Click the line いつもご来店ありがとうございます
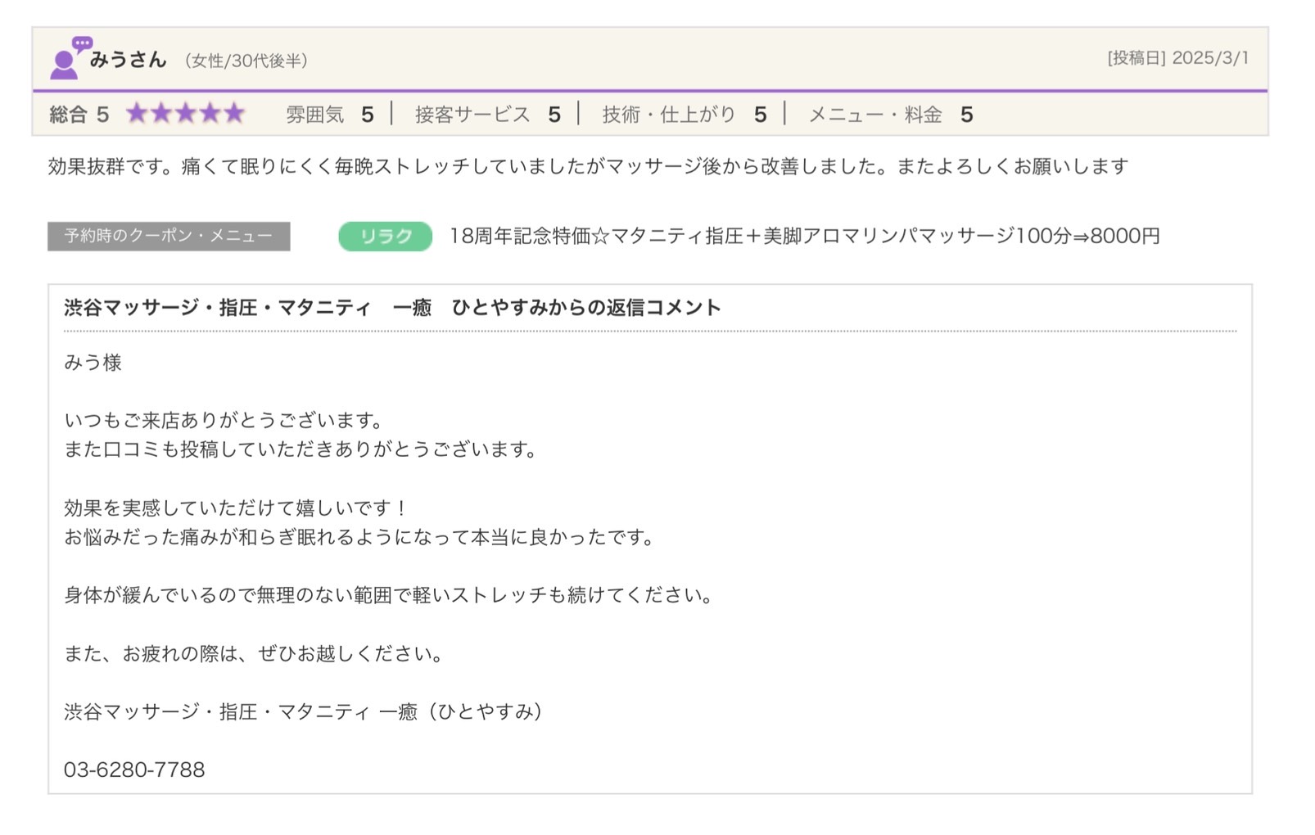The height and width of the screenshot is (835, 1315). (x=224, y=421)
